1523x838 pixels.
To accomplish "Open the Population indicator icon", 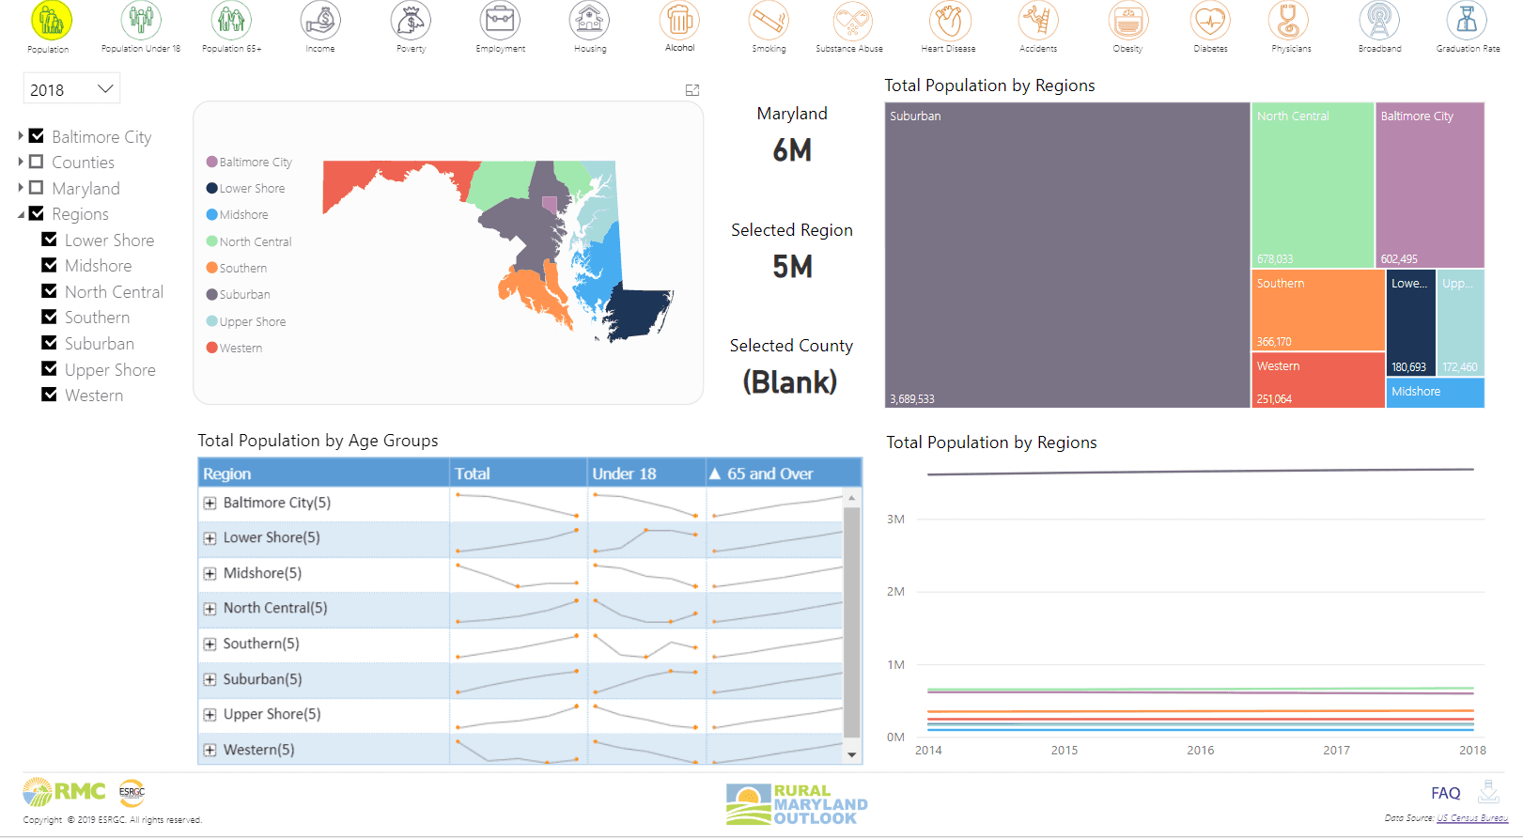I will point(52,20).
